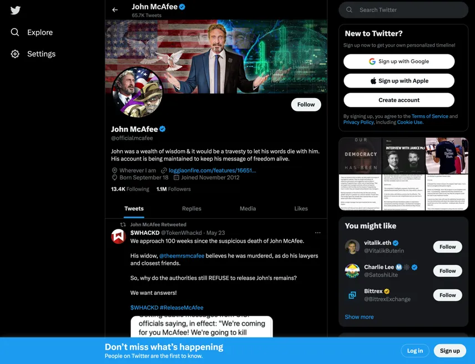Image resolution: width=475 pixels, height=364 pixels.
Task: Click John McAfee's profile avatar
Action: coord(137,92)
